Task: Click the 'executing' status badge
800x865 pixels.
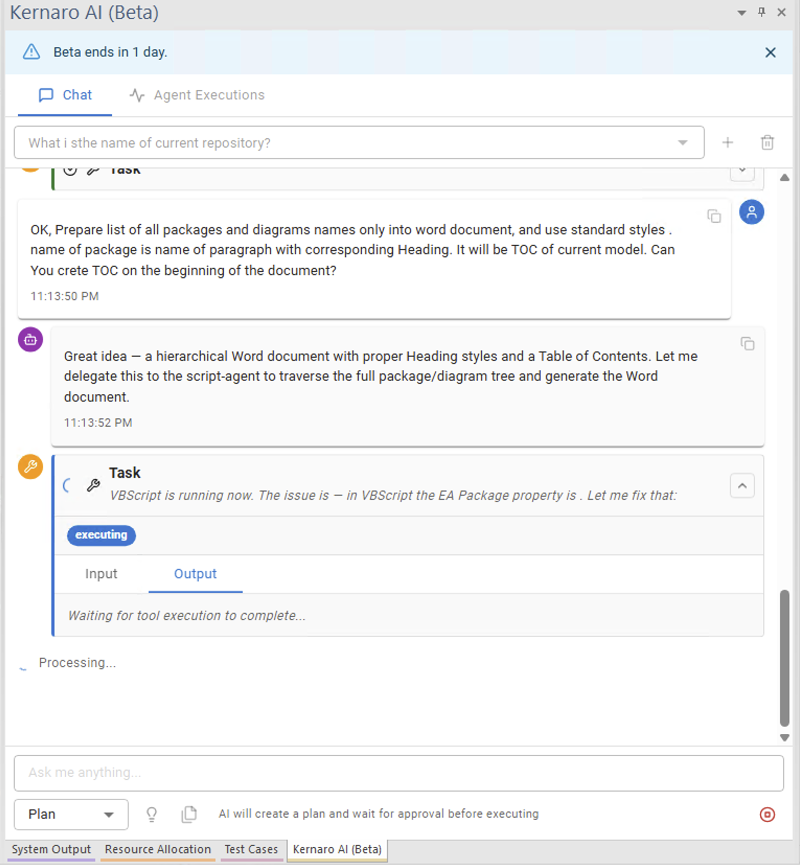Action: point(101,535)
